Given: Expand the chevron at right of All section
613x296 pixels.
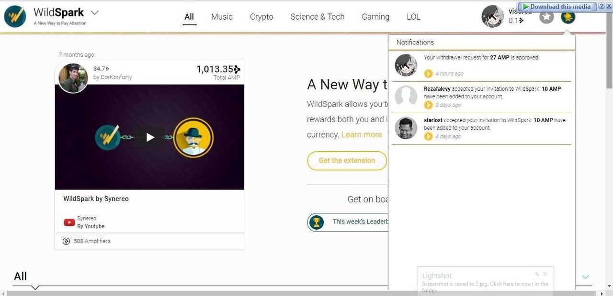Looking at the screenshot, I should click(x=585, y=277).
